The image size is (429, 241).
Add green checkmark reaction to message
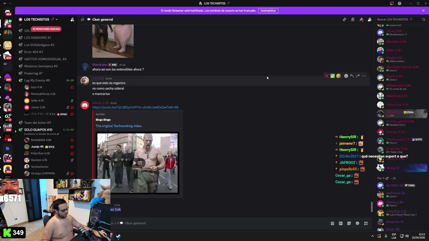click(332, 76)
